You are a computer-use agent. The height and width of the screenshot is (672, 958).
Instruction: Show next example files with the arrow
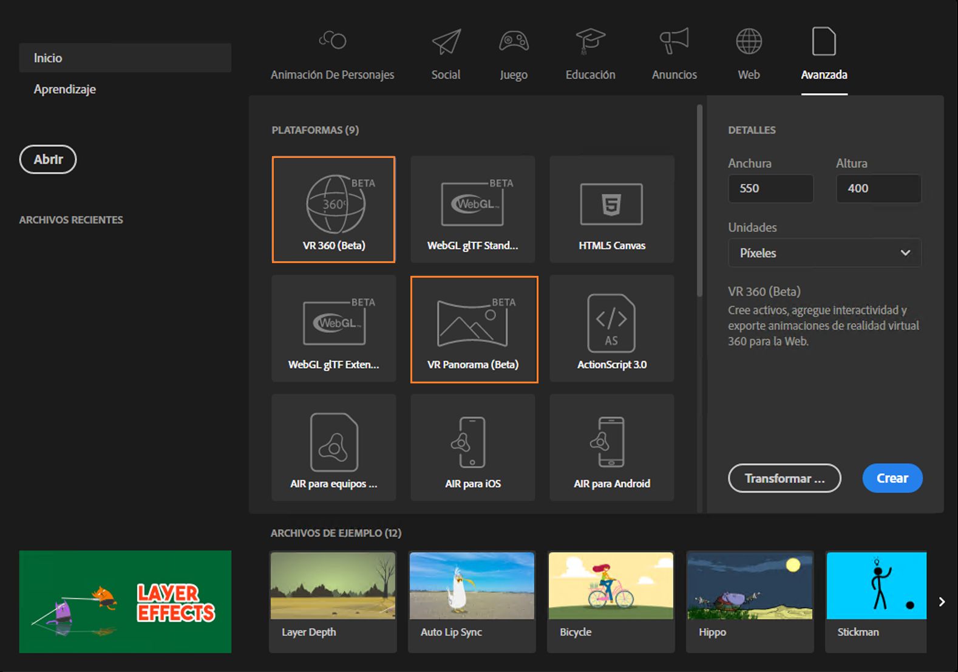click(x=942, y=602)
